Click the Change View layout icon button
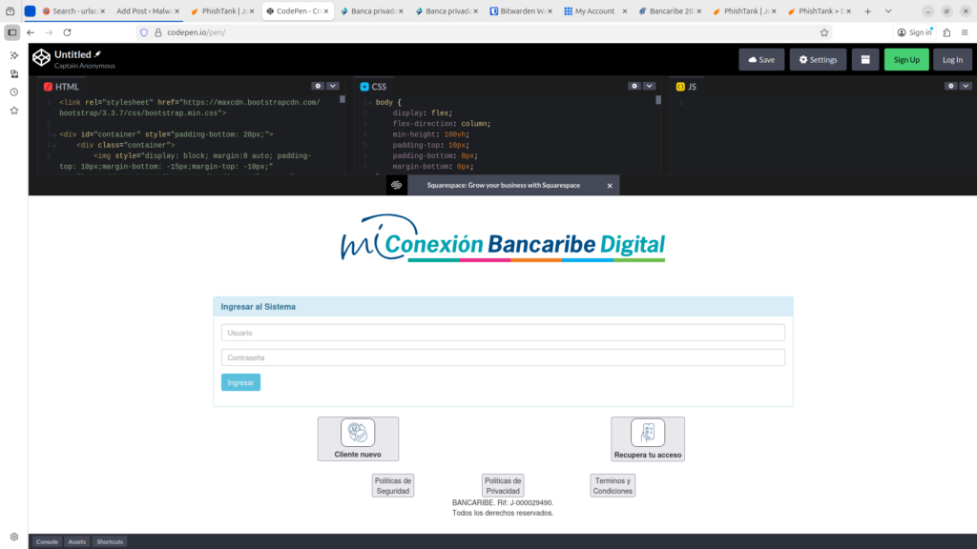The width and height of the screenshot is (977, 549). [x=865, y=59]
